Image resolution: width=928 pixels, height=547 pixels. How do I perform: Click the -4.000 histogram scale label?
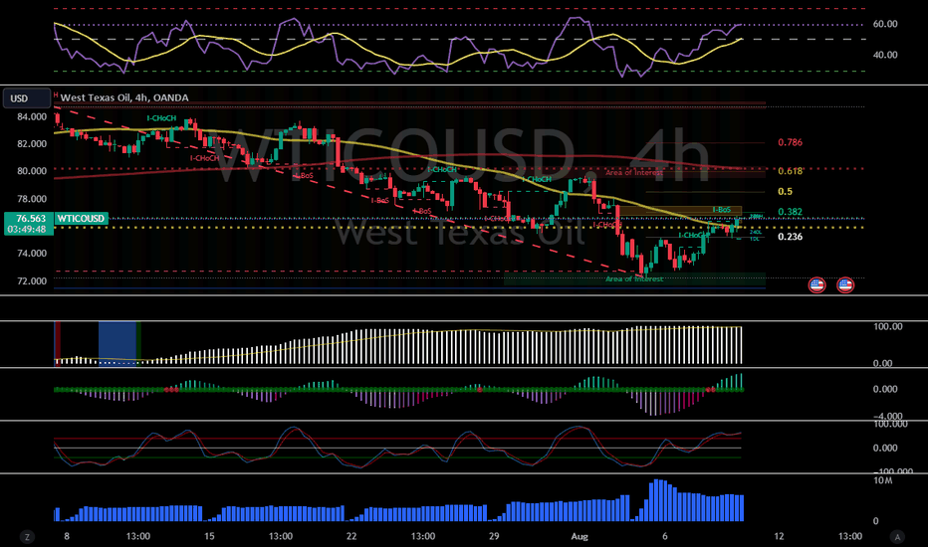[x=888, y=416]
